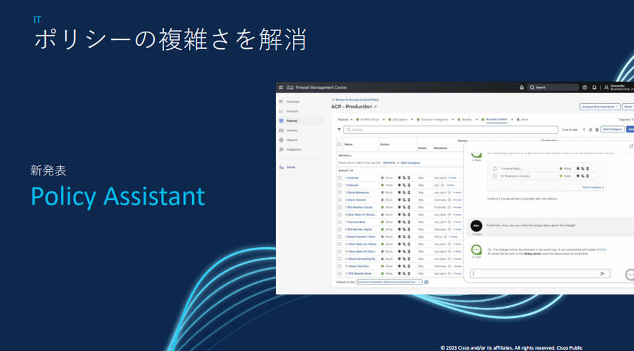Click the expand icon at top of assistant panel

[631, 146]
